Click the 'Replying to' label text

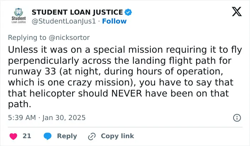(x=27, y=38)
